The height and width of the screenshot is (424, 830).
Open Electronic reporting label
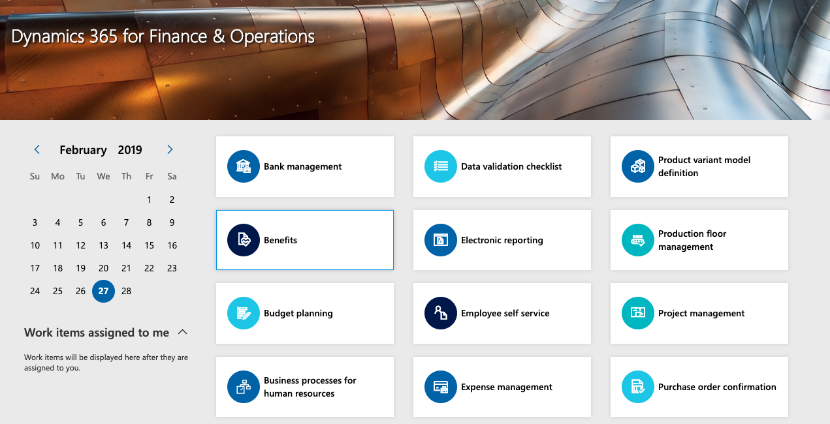(x=502, y=240)
